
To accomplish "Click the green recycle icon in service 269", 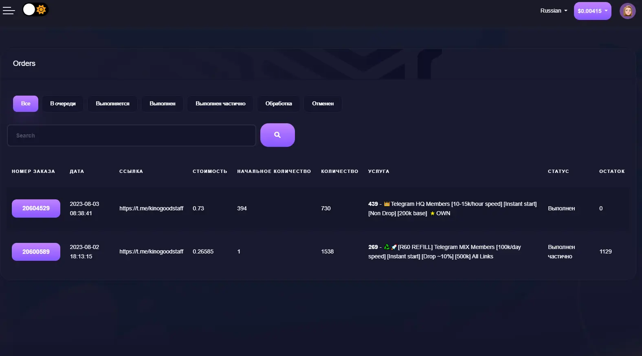I will (x=387, y=247).
